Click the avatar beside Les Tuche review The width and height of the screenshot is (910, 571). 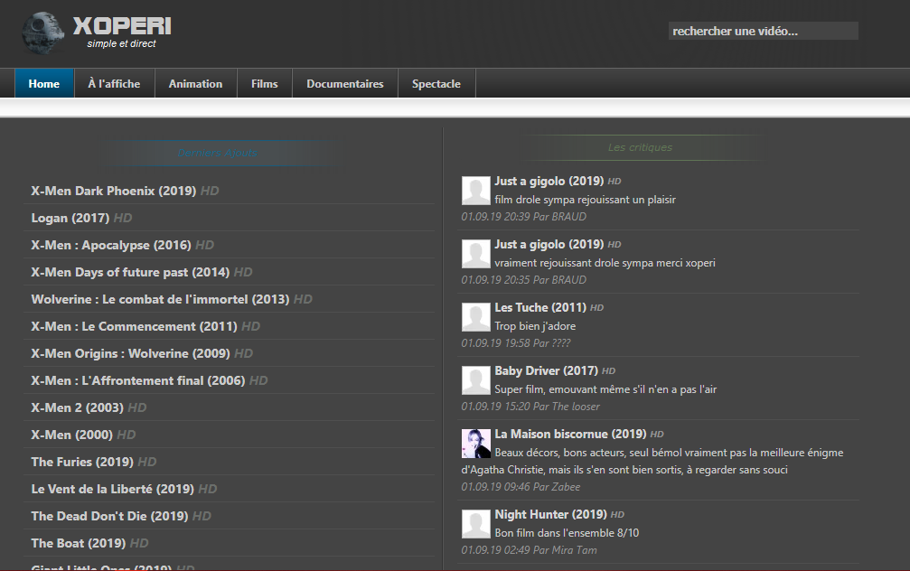tap(476, 317)
